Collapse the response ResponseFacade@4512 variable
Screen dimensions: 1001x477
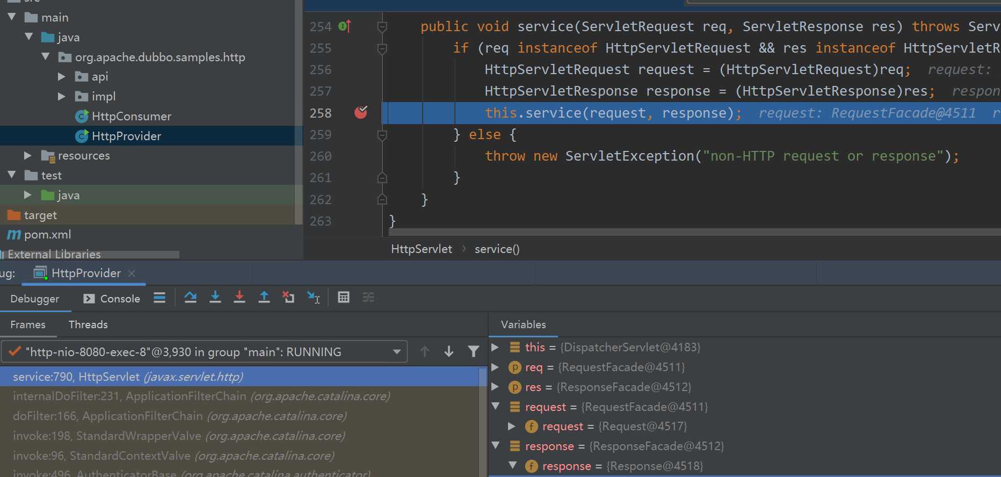pos(496,445)
